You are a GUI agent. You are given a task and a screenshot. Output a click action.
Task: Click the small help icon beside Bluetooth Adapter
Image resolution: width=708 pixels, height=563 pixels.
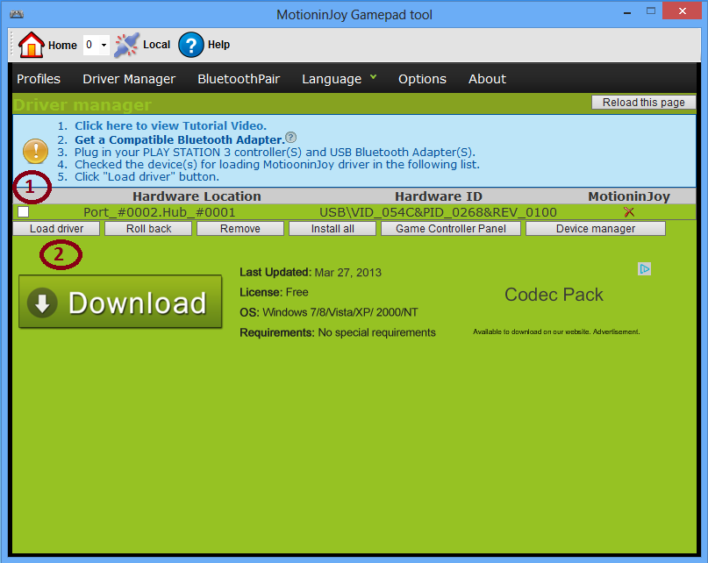pyautogui.click(x=291, y=138)
